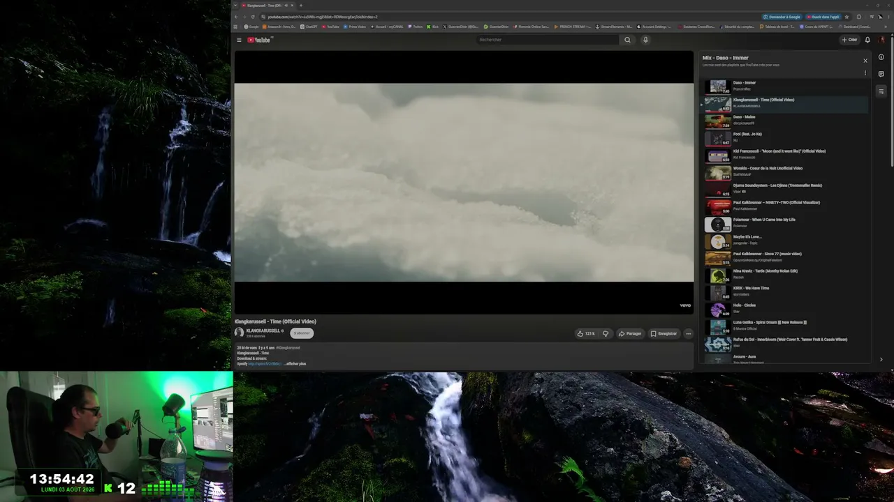This screenshot has height=502, width=894.
Task: Open the Bookmarks apps grid icon
Action: pos(235,26)
